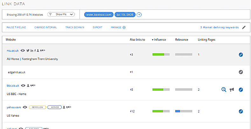The image size is (251, 129).
Task: Click magnifier search icon in bbc.co.uk row
Action: click(x=224, y=90)
